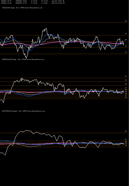Click the 20 price label on monthly chart
129x186 pixels.
(x=126, y=141)
